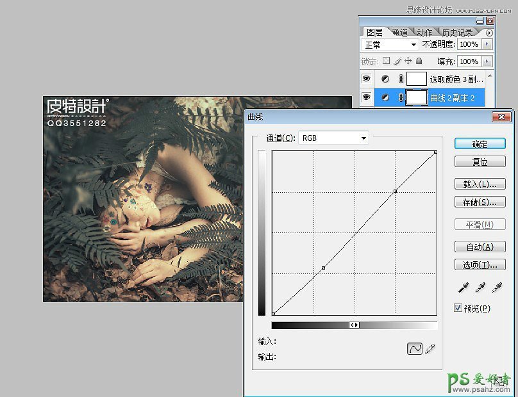Switch to the 历史记录 tab
Viewport: 518px width, 397px height.
[456, 33]
